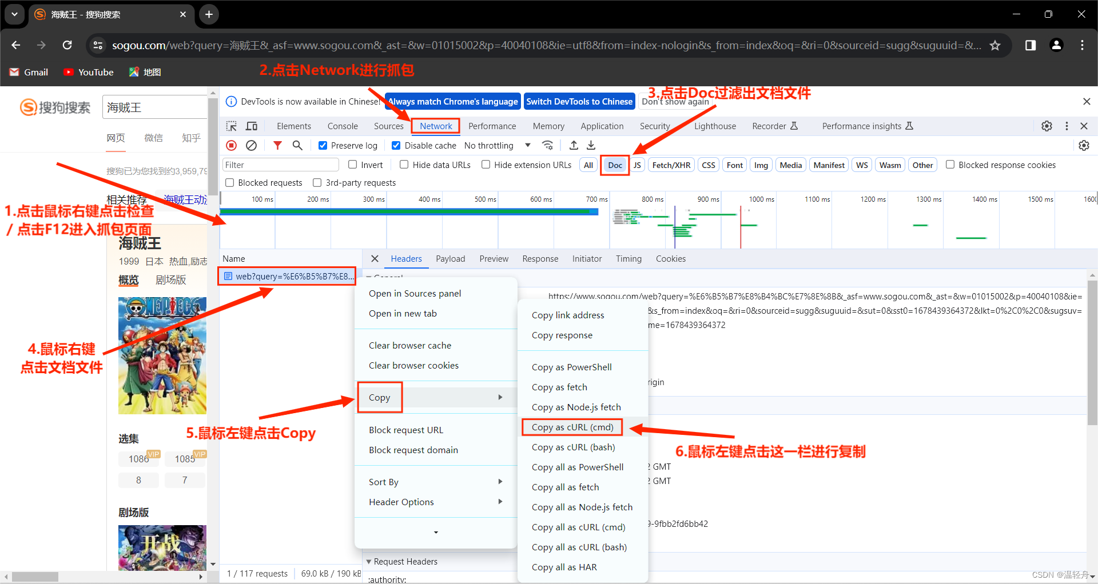
Task: Open the Network tab
Action: tap(436, 126)
